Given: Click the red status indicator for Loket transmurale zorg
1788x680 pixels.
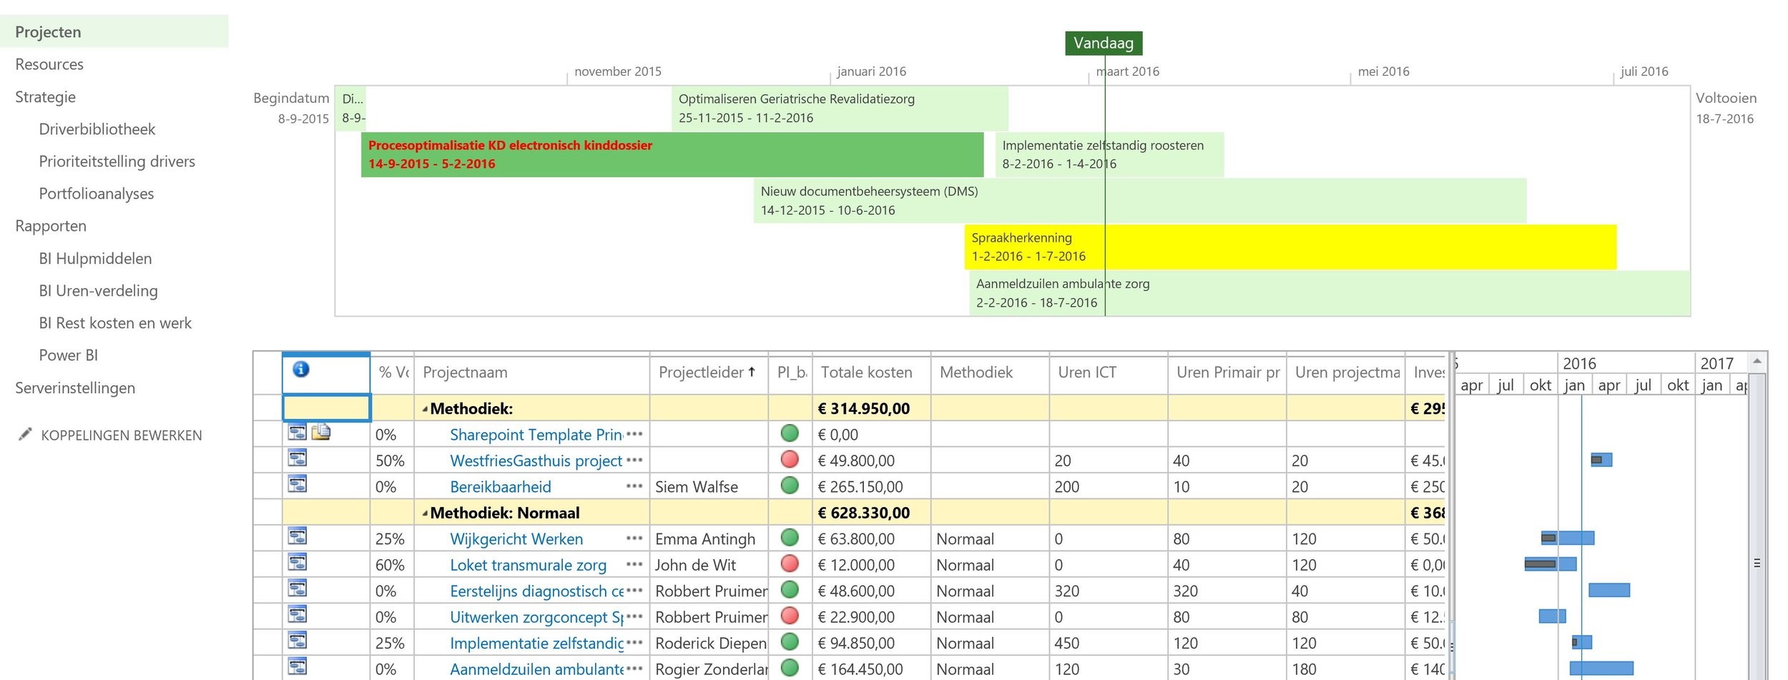Looking at the screenshot, I should (x=790, y=563).
